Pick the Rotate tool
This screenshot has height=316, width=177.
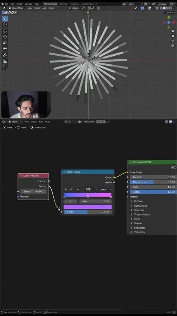(x=5, y=37)
